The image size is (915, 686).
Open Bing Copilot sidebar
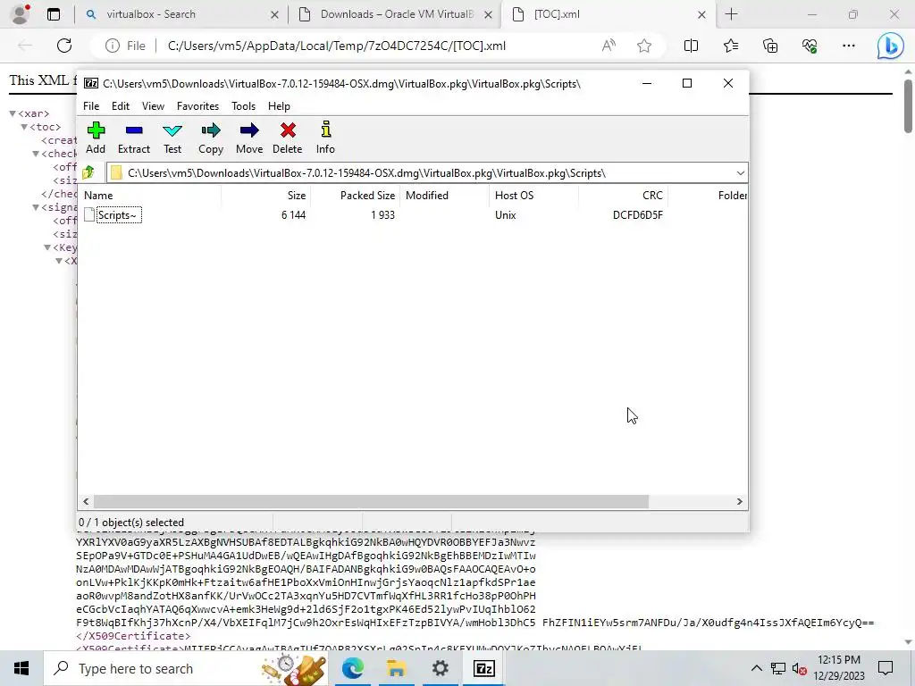click(x=891, y=46)
